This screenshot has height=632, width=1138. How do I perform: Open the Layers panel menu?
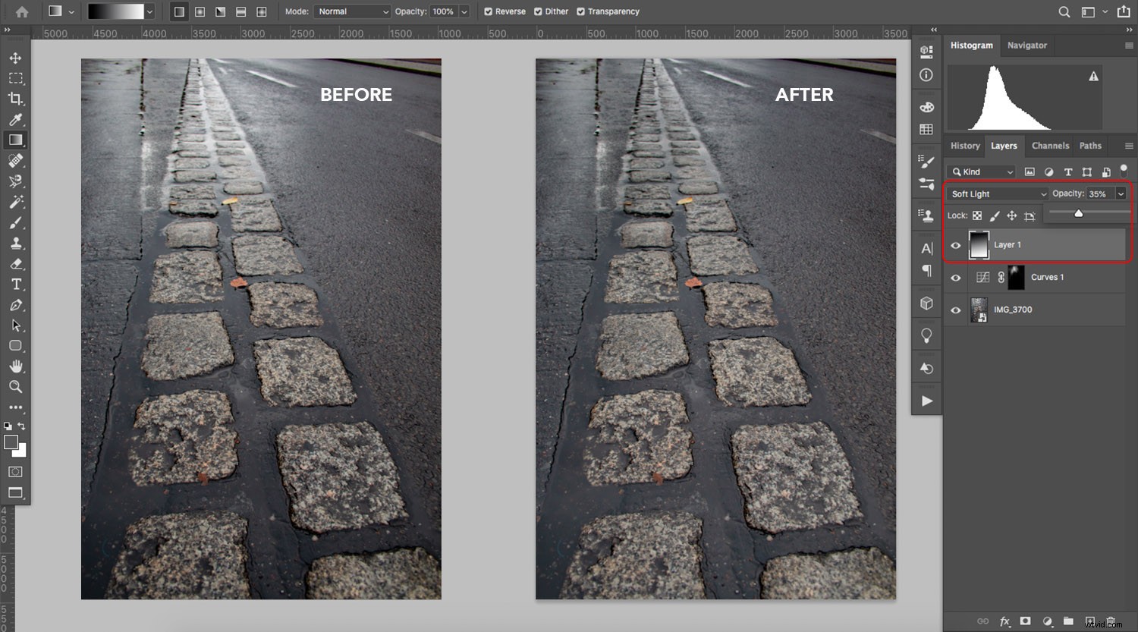[1128, 146]
